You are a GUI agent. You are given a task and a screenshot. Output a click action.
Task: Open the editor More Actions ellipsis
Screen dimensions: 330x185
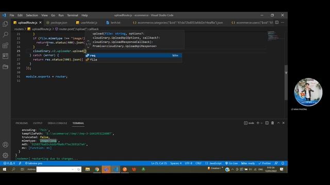coord(283,23)
